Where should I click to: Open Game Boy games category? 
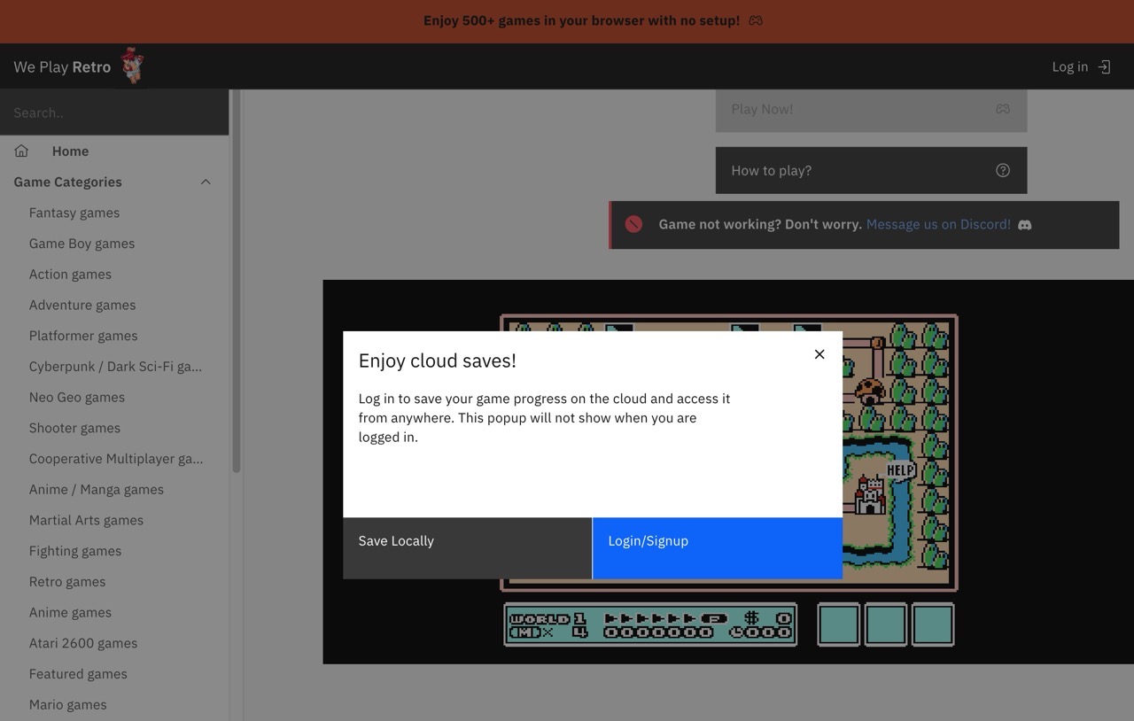pyautogui.click(x=82, y=244)
